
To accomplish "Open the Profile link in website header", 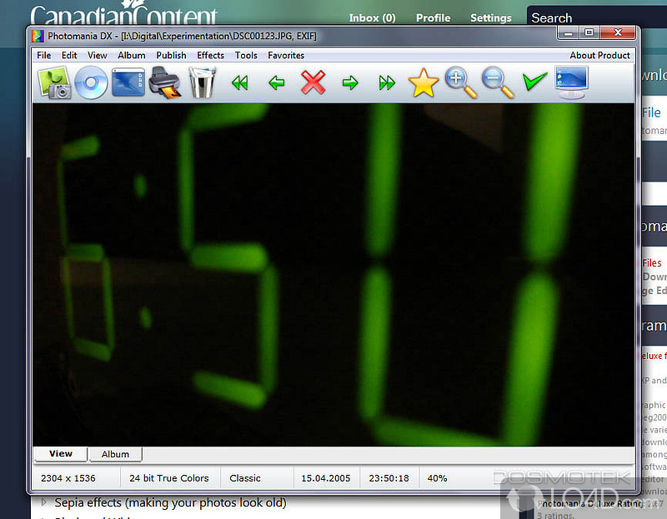I will coord(433,17).
